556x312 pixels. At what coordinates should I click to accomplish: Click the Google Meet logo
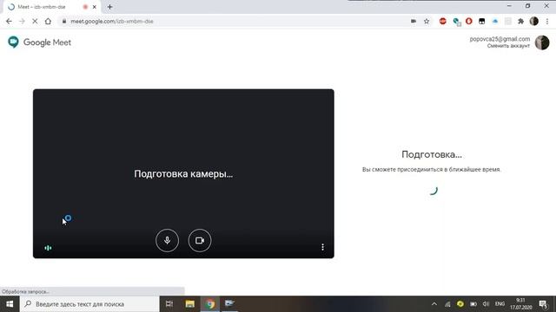pyautogui.click(x=39, y=42)
